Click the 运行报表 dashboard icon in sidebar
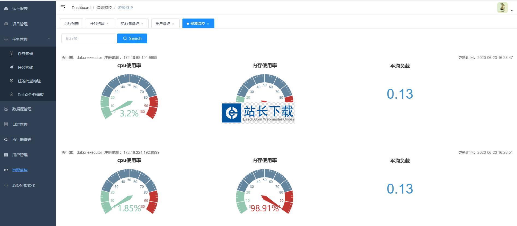Image resolution: width=517 pixels, height=226 pixels. tap(6, 9)
